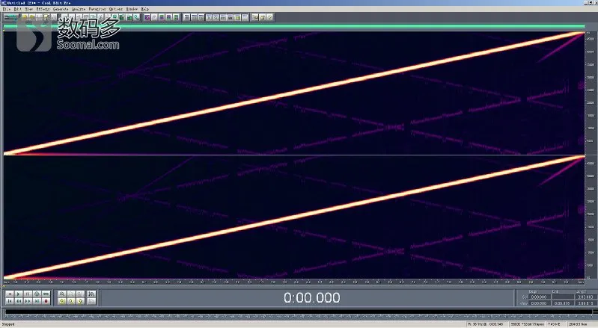Toggle the Multitrack/Edit view switch button

(x=10, y=17)
